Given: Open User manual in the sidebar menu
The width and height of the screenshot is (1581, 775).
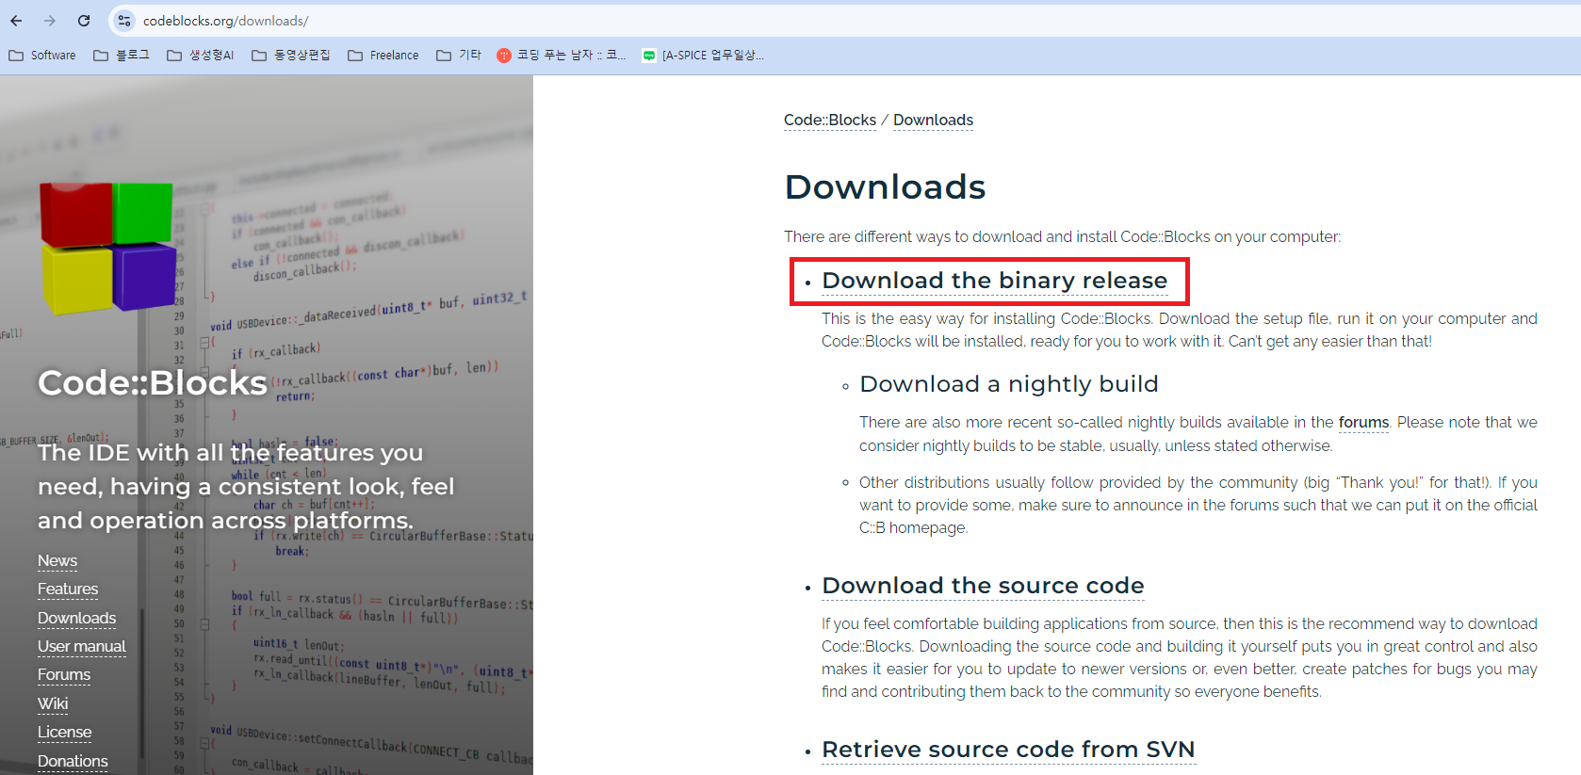Looking at the screenshot, I should click(82, 647).
